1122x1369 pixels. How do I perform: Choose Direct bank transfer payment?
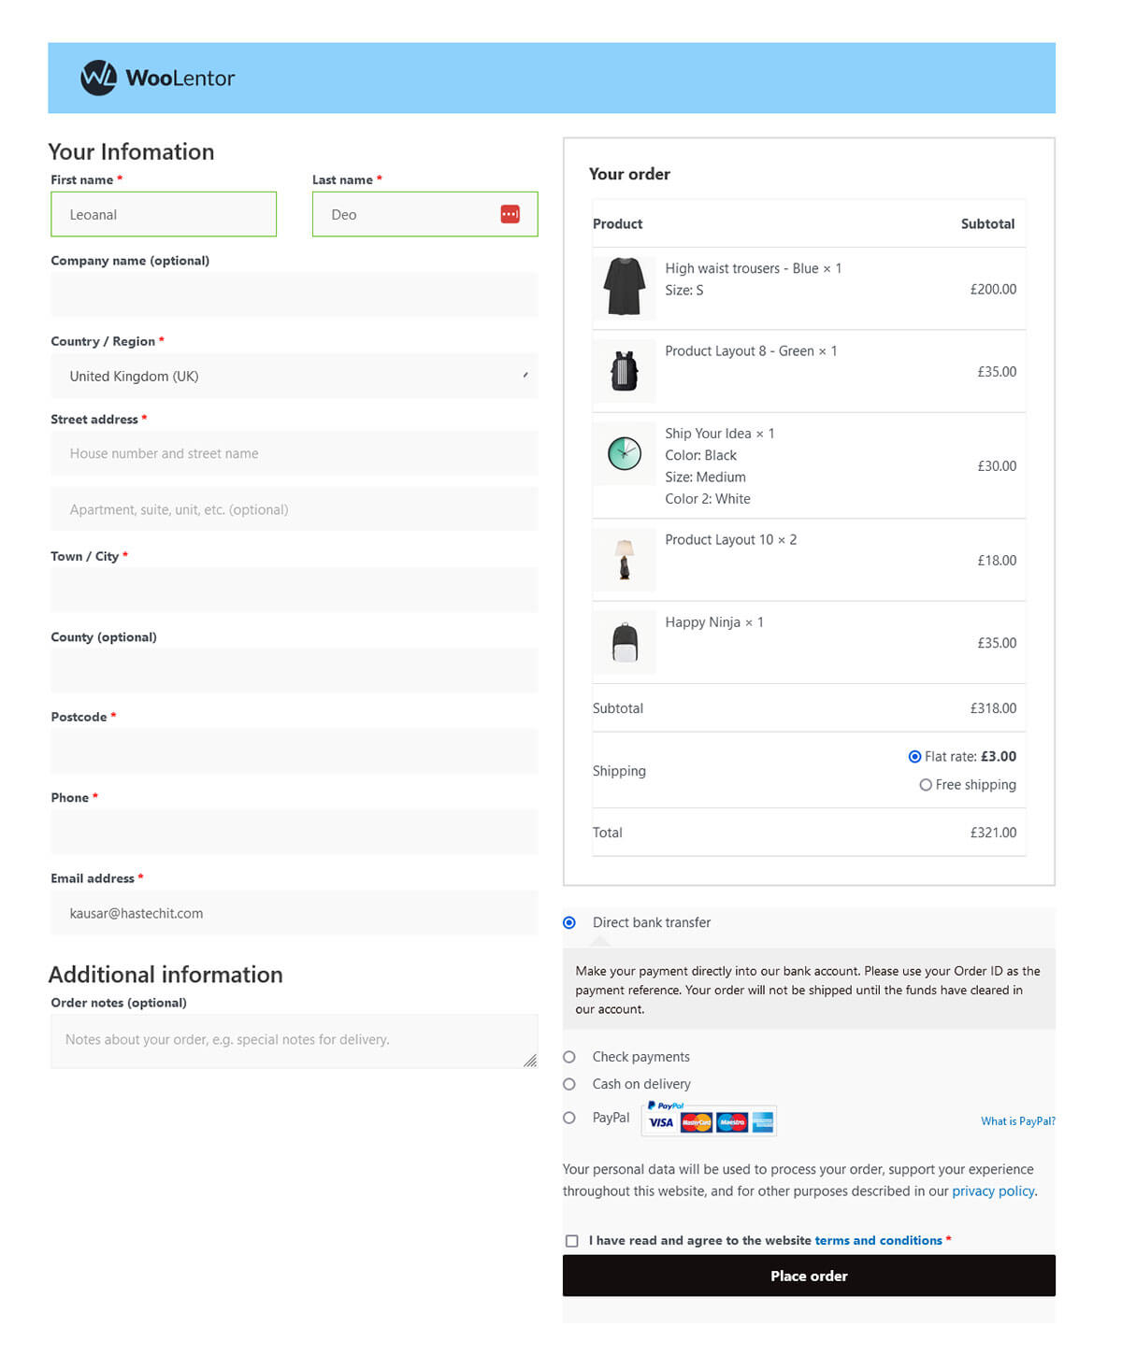(x=569, y=922)
